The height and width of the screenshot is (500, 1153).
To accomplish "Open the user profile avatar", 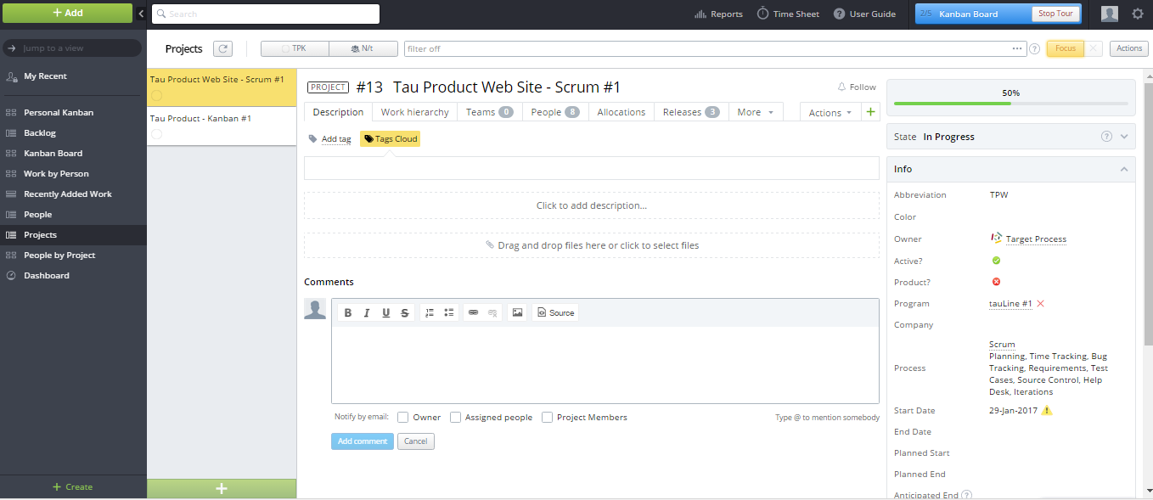I will click(x=1110, y=14).
